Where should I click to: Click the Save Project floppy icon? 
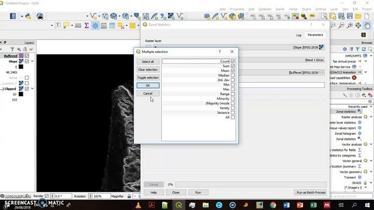coord(349,16)
